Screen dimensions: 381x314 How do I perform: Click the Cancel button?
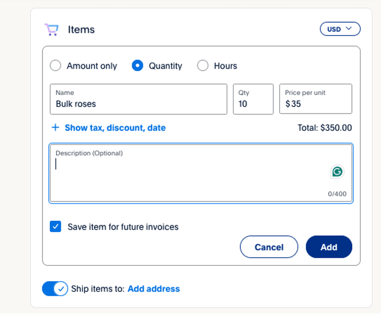coord(269,247)
